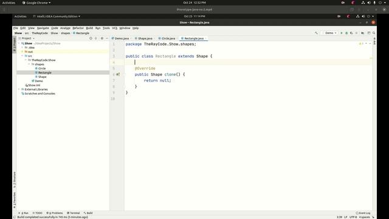Expand the .idea folder
This screenshot has width=389, height=219.
coord(22,47)
